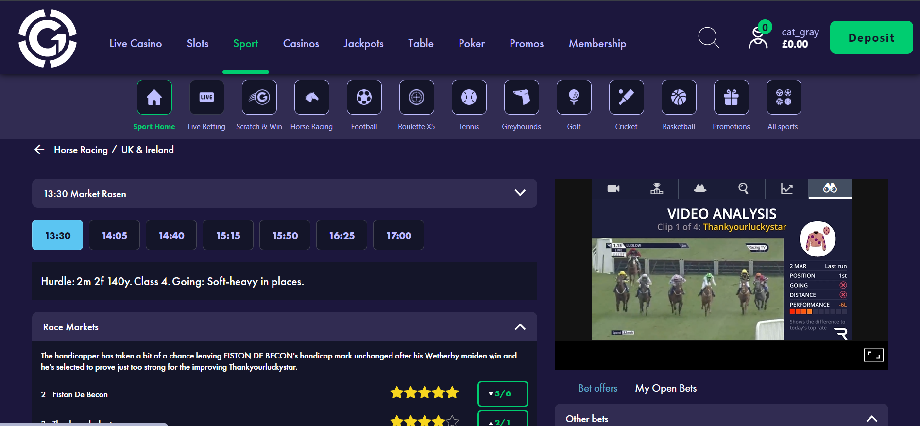The width and height of the screenshot is (920, 426).
Task: Select the binoculars analysis tab in the widget
Action: pyautogui.click(x=830, y=188)
